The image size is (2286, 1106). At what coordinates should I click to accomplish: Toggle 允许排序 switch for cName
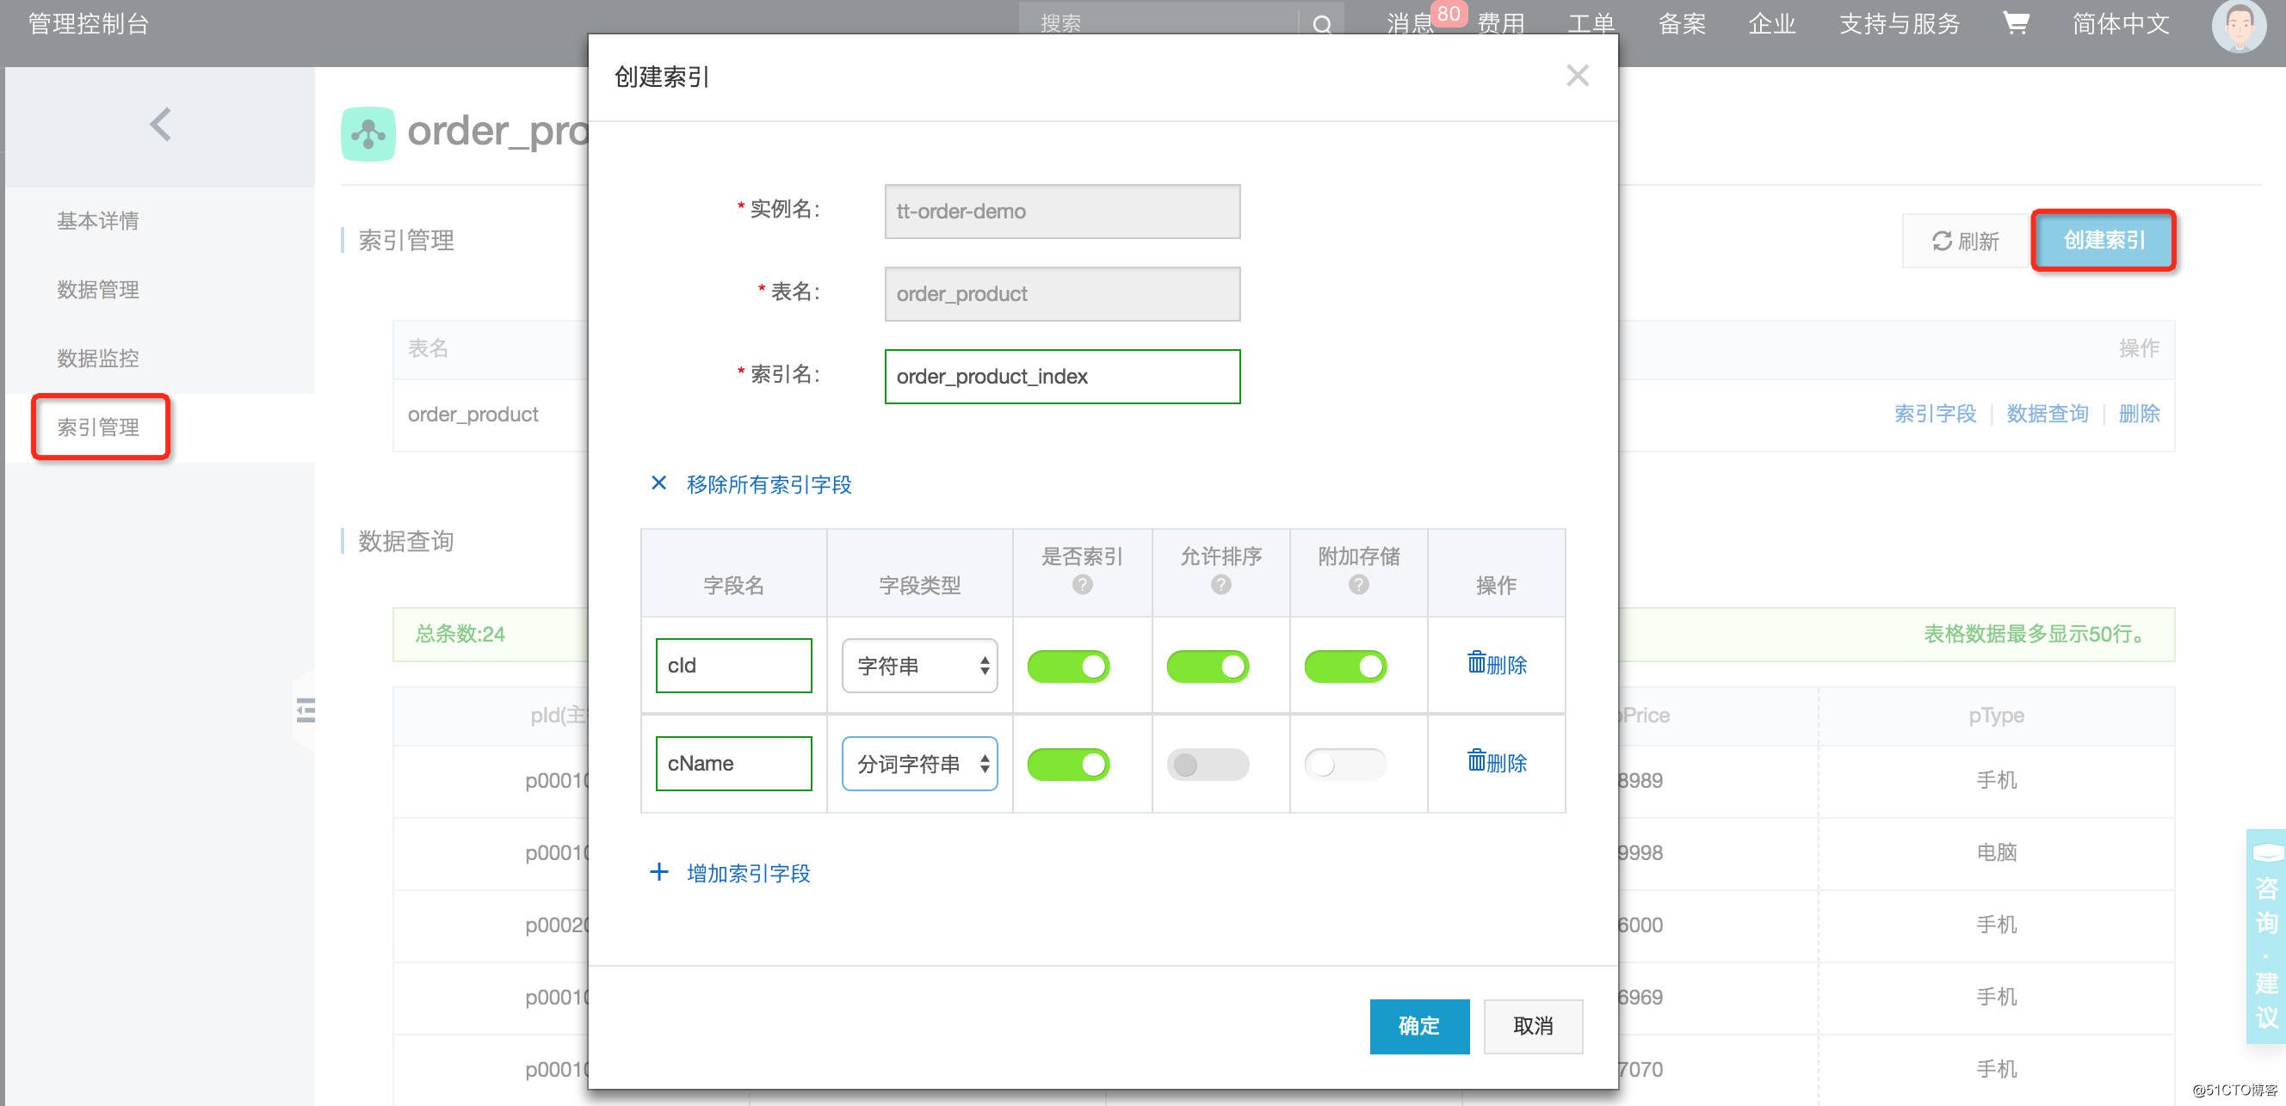pyautogui.click(x=1207, y=764)
